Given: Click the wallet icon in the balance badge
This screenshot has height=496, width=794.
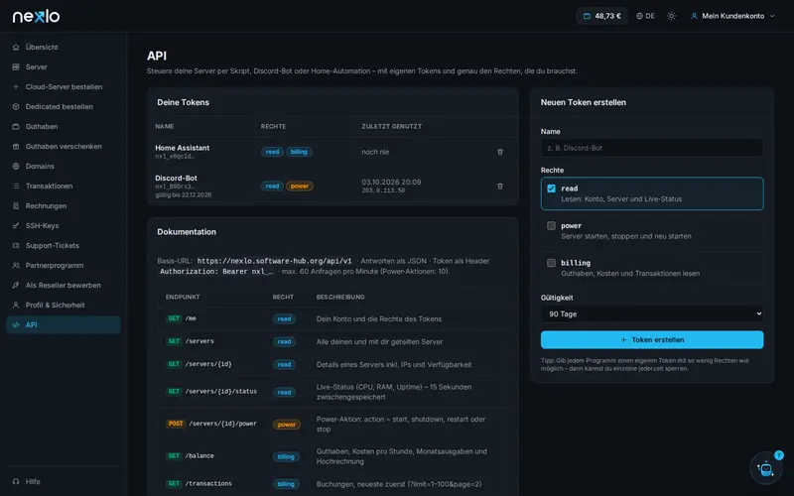Looking at the screenshot, I should pos(587,16).
